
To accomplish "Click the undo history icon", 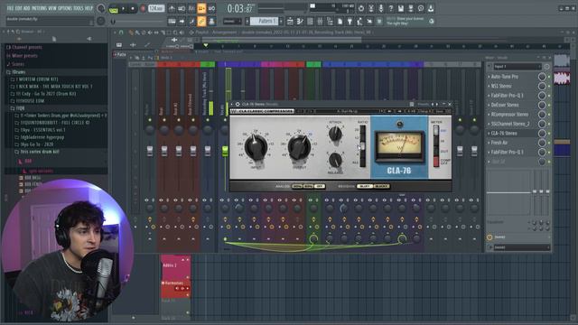I will 361,8.
